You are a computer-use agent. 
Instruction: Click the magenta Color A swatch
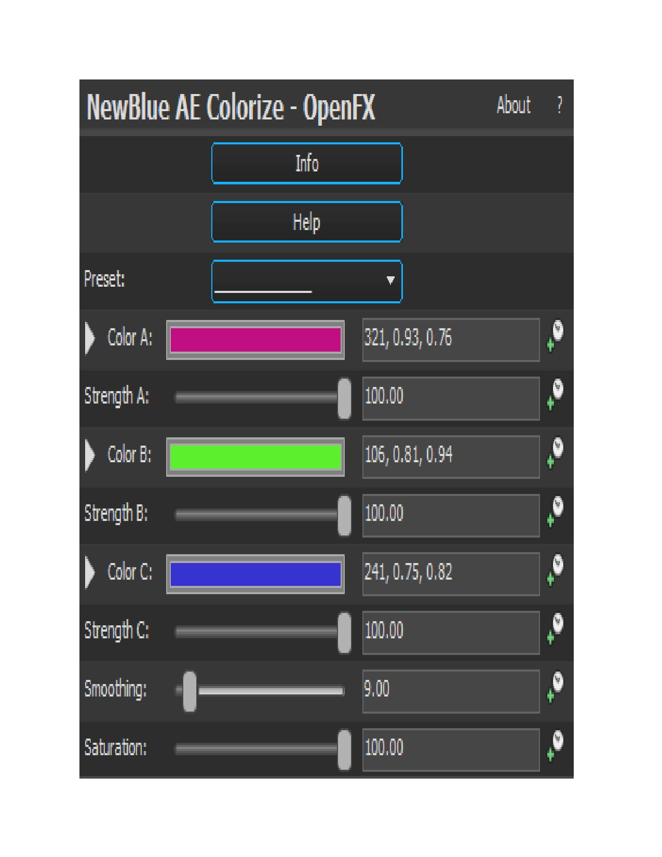255,340
